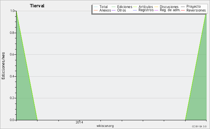Click the 1.0 y-axis value
The height and width of the screenshot is (129, 210).
point(12,11)
